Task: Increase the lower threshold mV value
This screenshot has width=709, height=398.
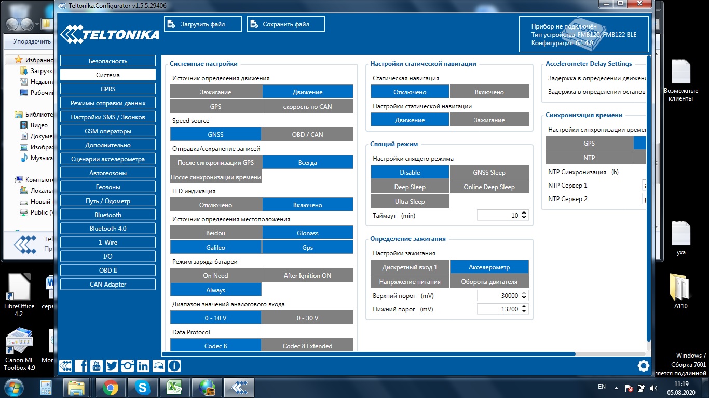Action: point(524,307)
